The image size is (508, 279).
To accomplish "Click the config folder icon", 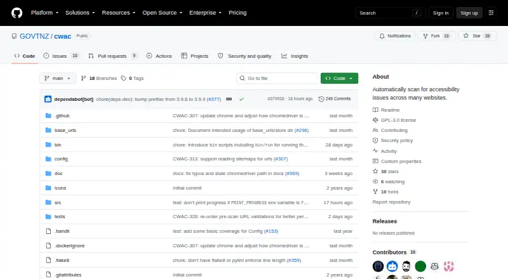I will [x=48, y=159].
